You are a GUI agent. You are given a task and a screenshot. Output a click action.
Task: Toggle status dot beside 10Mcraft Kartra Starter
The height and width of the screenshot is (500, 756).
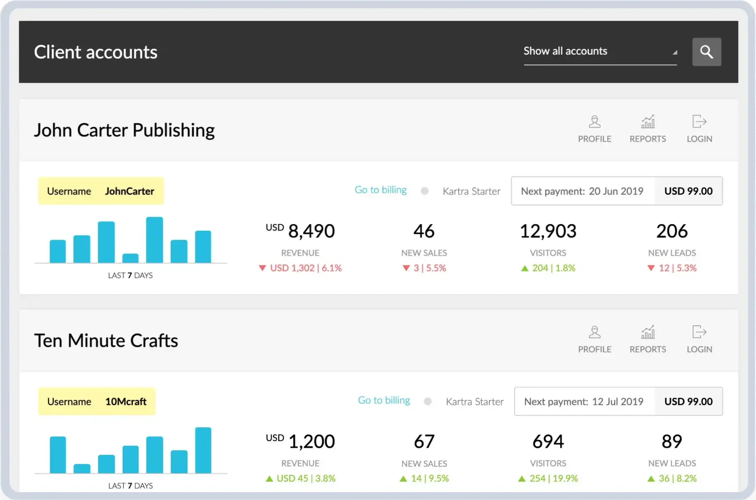[x=428, y=401]
